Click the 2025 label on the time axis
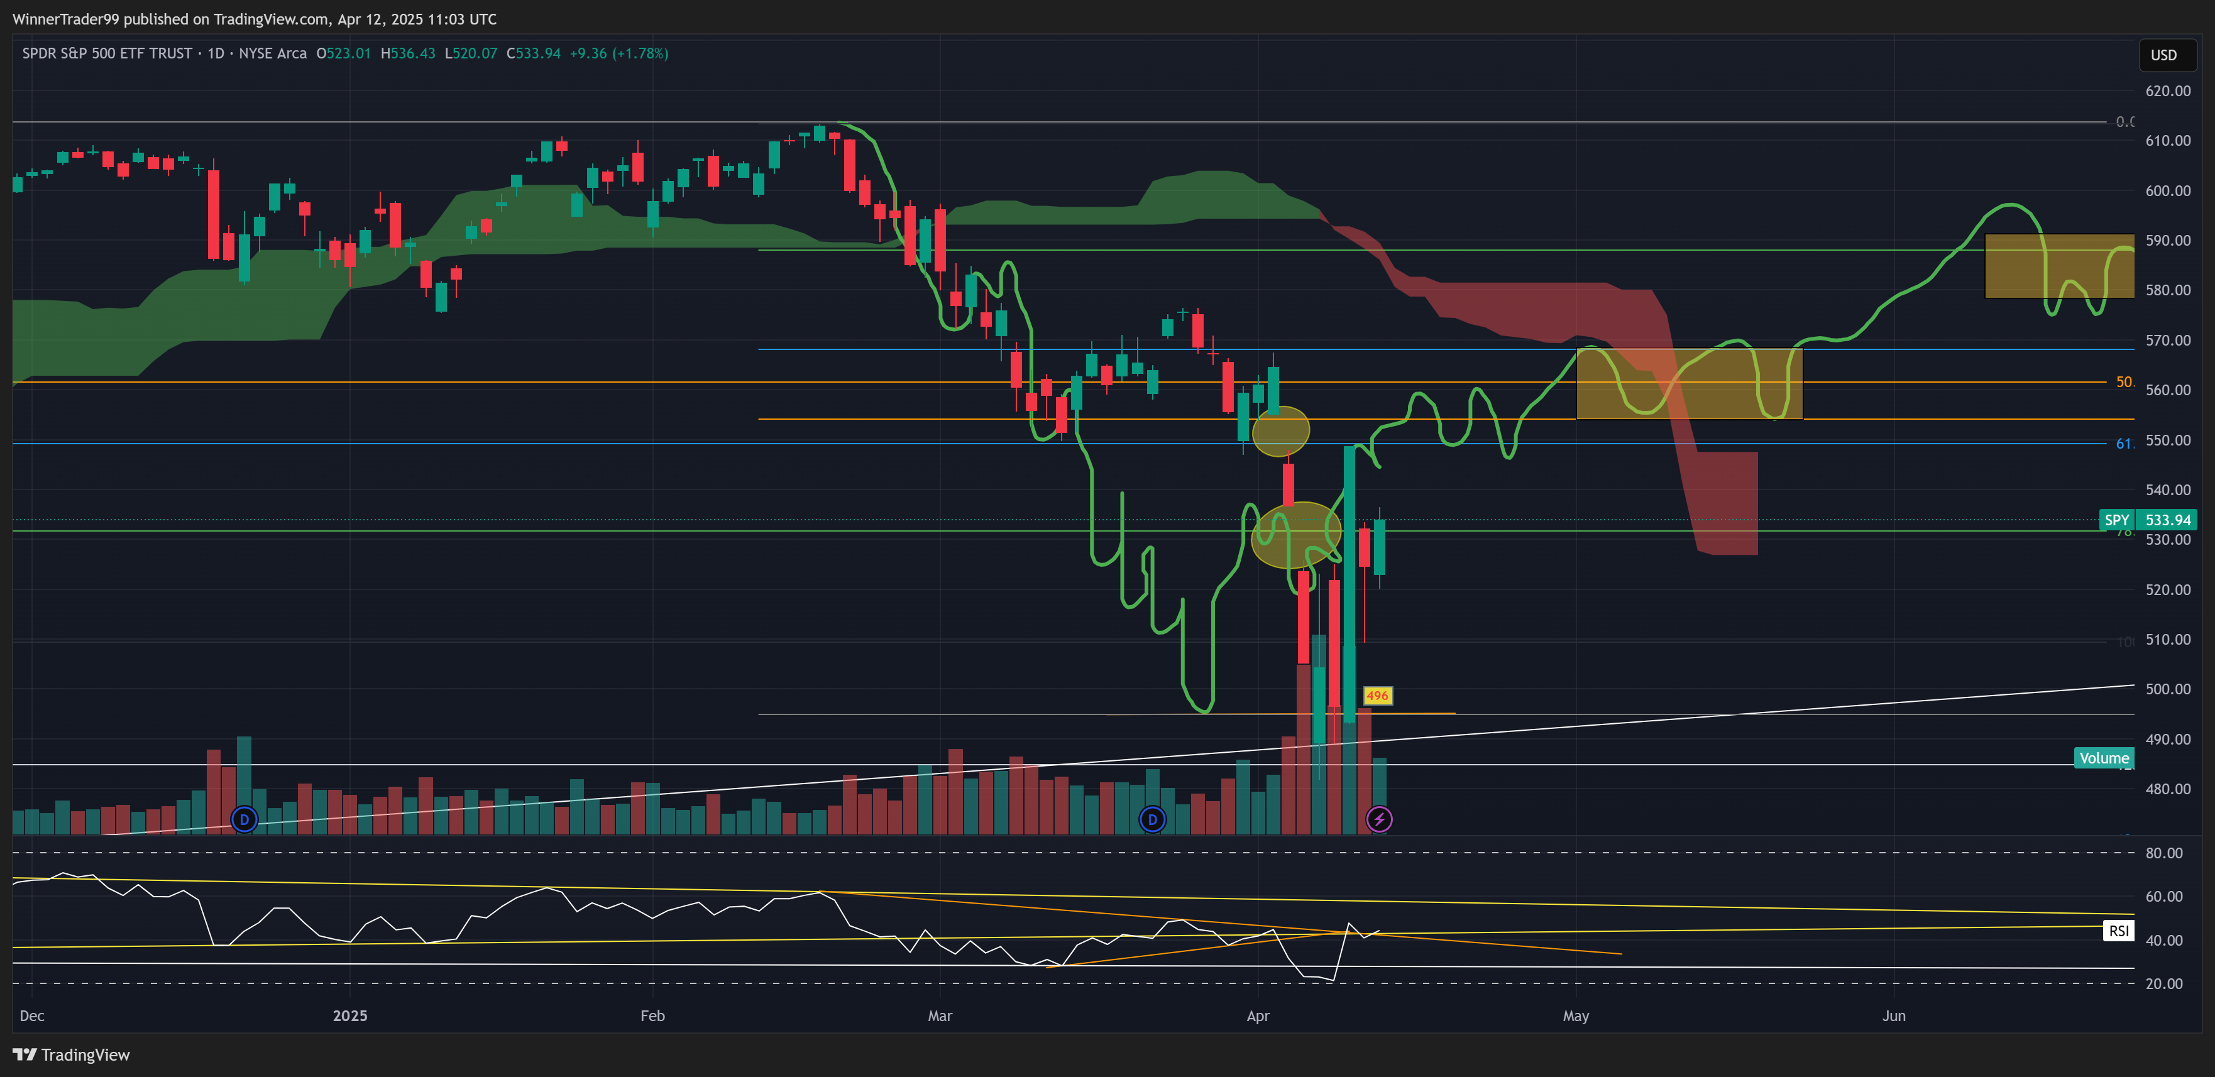 coord(350,1016)
